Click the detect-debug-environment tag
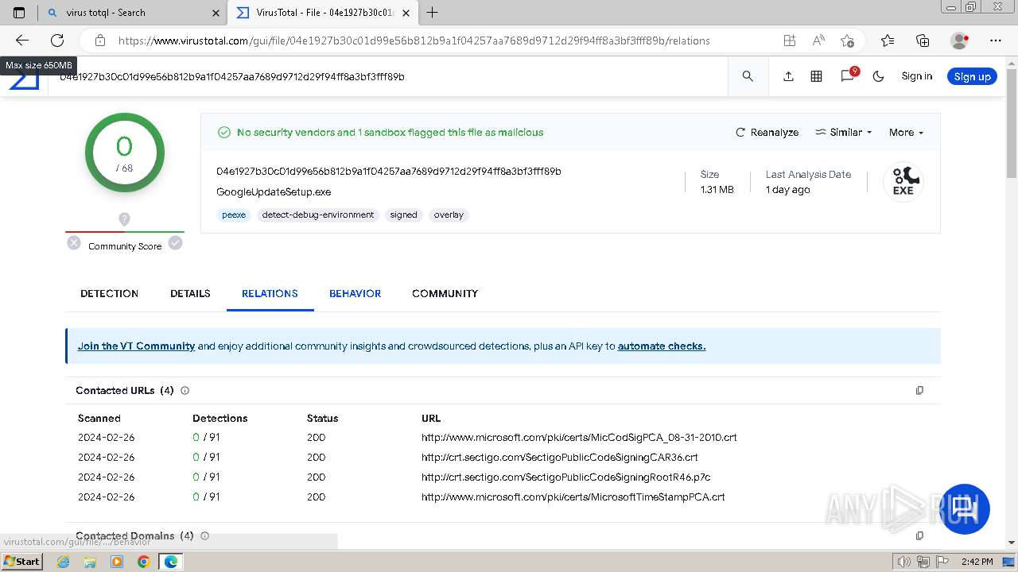The width and height of the screenshot is (1018, 572). (318, 214)
